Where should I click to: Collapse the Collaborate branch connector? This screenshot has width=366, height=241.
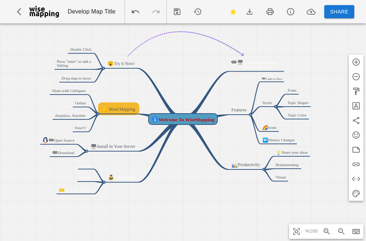click(x=104, y=182)
